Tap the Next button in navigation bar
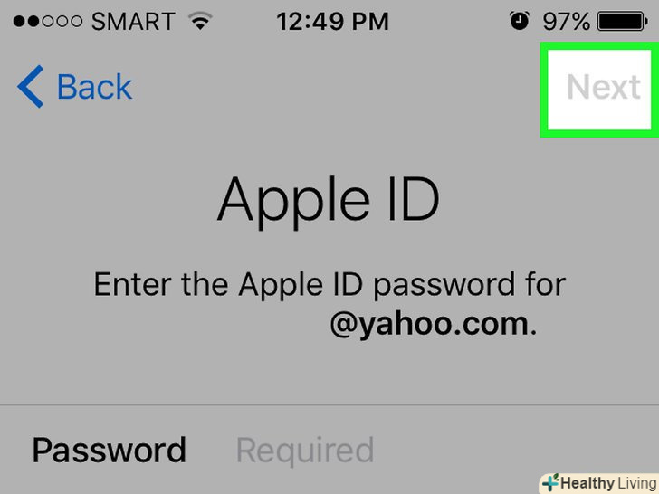 (x=604, y=88)
